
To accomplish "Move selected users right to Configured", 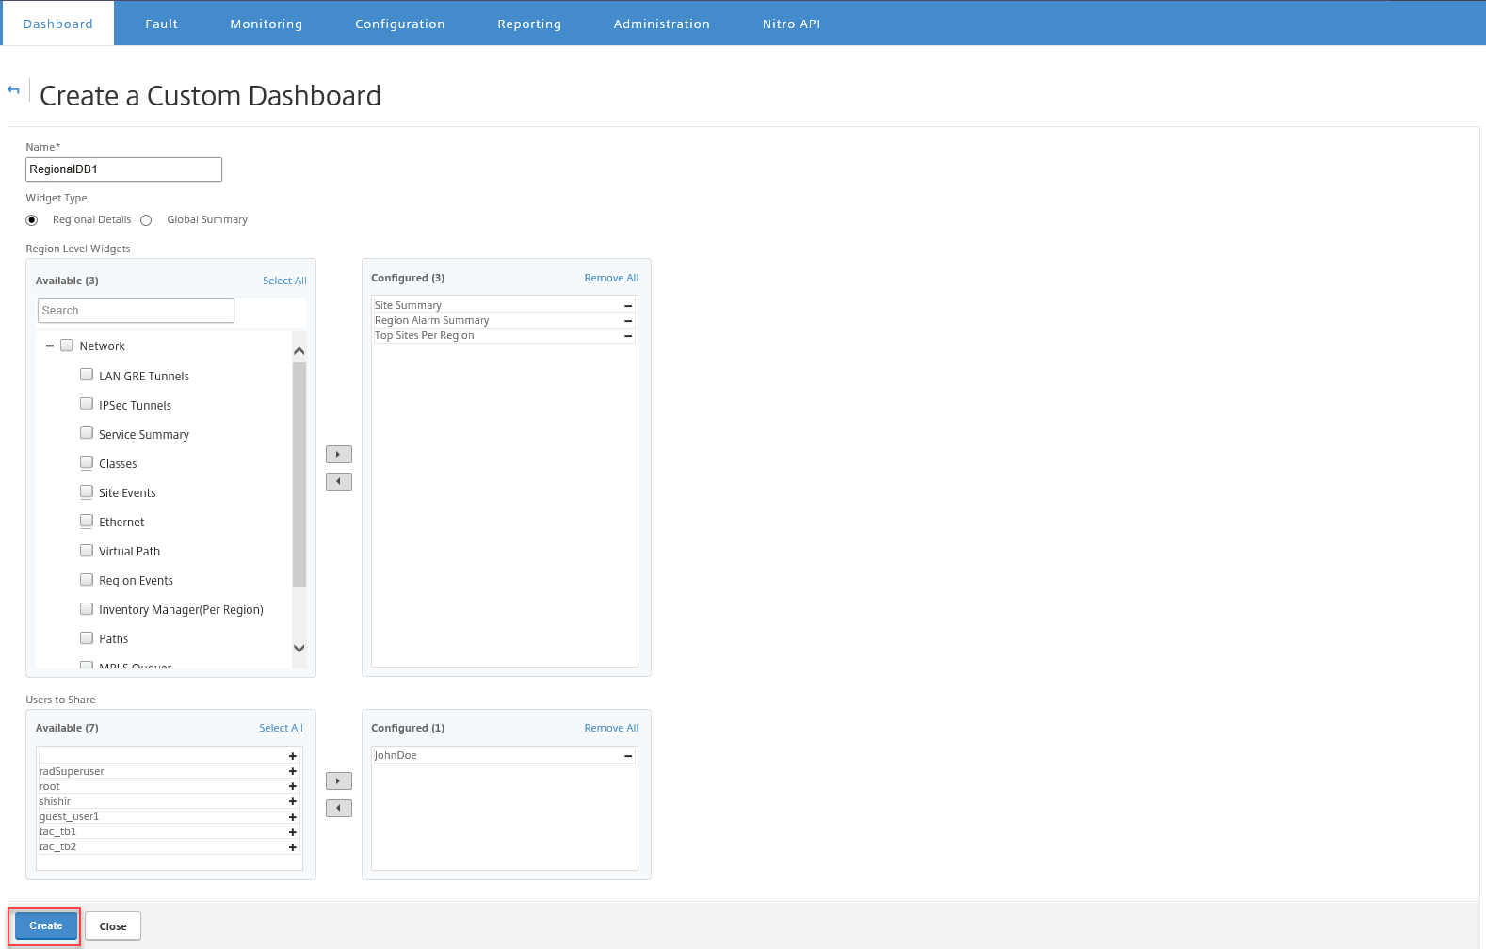I will pos(339,780).
